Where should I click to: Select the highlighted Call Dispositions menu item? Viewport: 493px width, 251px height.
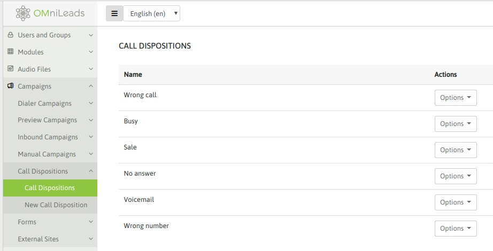[x=50, y=188]
